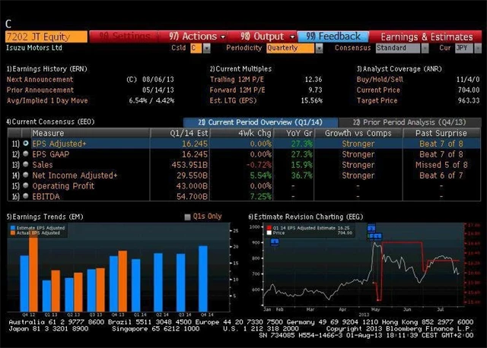This screenshot has height=348, width=487.
Task: Click the Buy/Hold/Sell value 11/4/0
Action: tap(468, 79)
